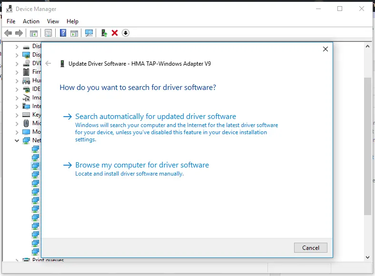
Task: Open the Help menu
Action: [72, 21]
